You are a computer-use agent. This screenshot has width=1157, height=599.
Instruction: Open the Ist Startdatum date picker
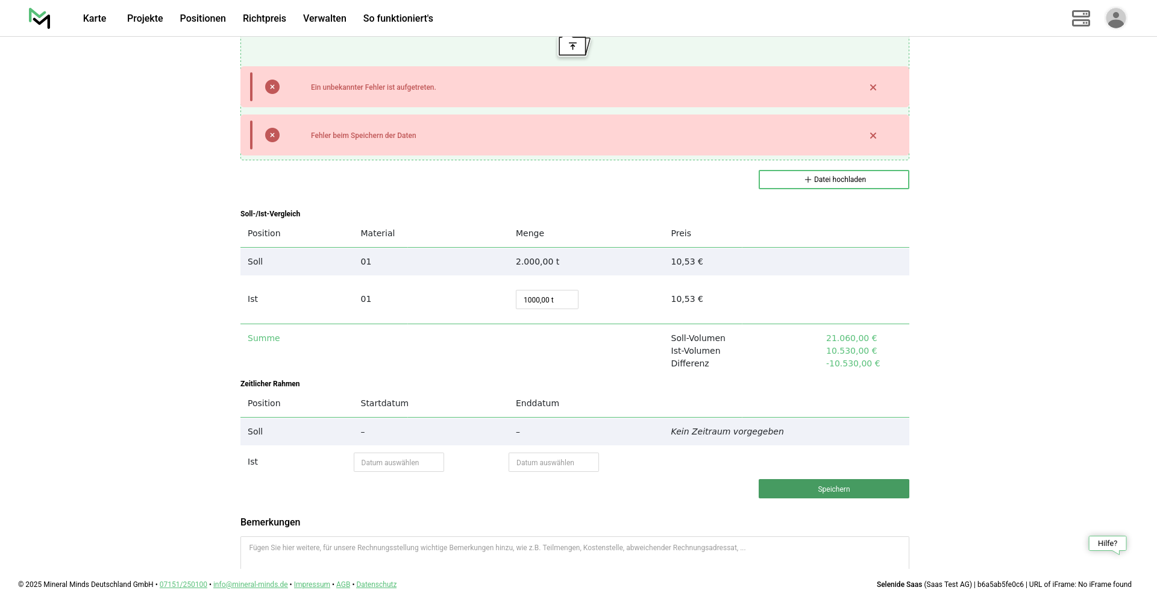point(398,462)
